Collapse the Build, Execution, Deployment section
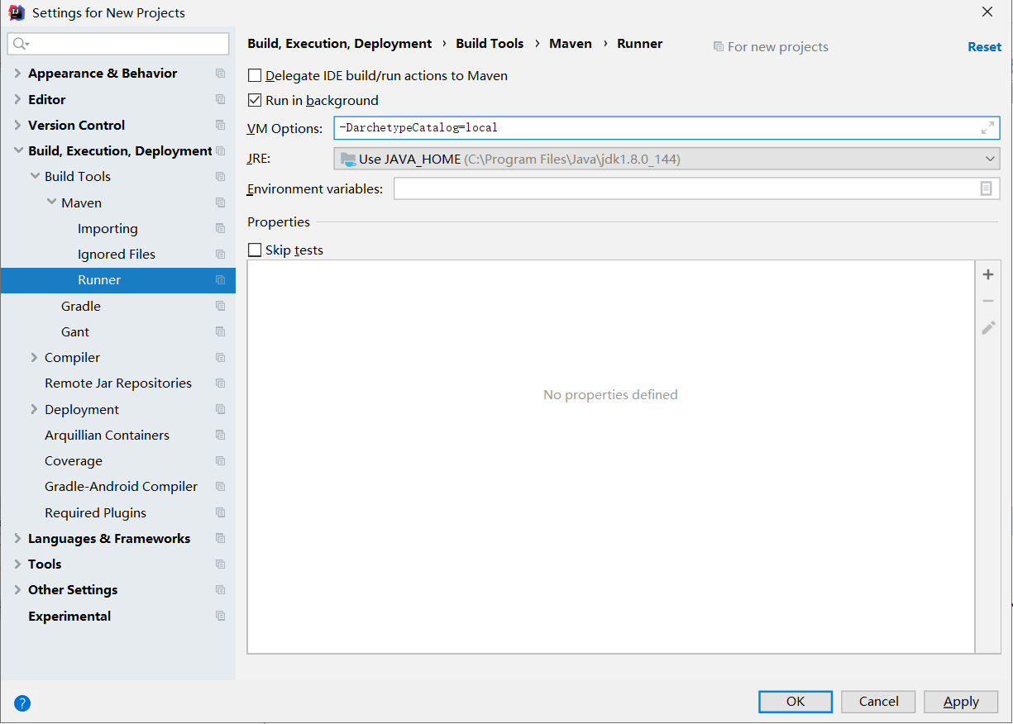This screenshot has height=724, width=1013. 17,150
